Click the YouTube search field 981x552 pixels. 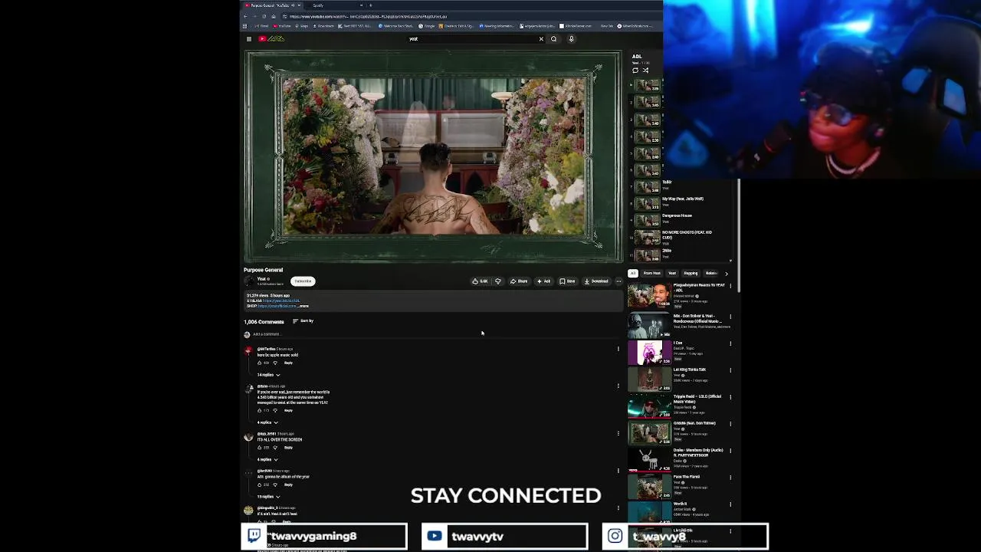pyautogui.click(x=471, y=39)
